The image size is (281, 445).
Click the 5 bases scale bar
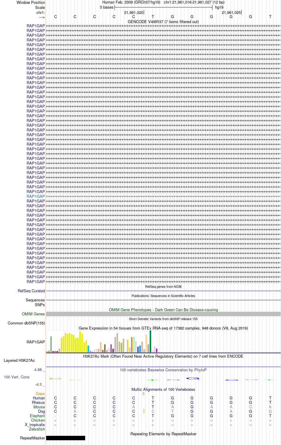[x=163, y=7]
